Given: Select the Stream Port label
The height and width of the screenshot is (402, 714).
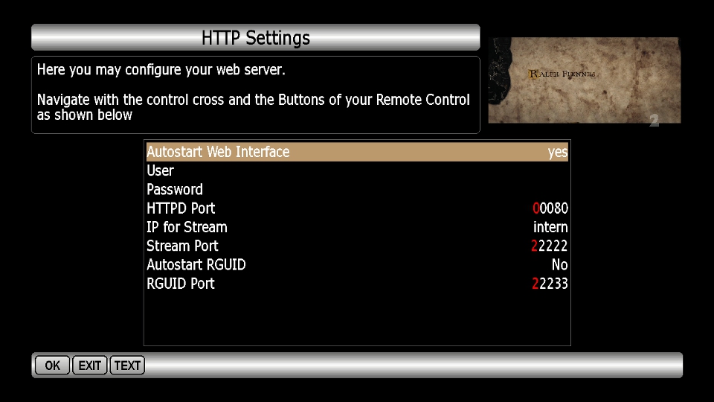Looking at the screenshot, I should coord(182,246).
